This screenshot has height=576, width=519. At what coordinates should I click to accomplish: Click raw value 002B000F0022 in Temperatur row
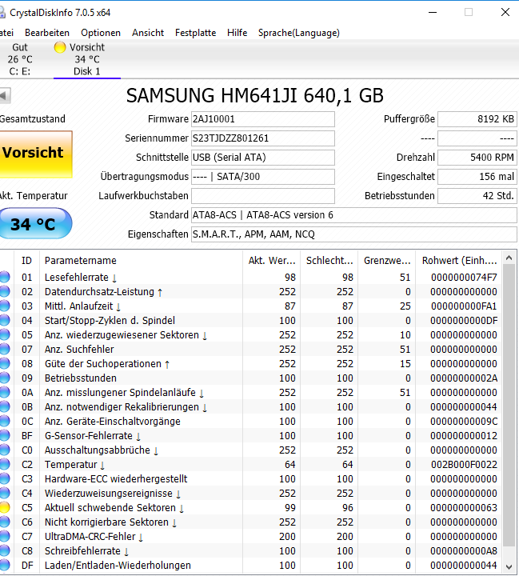(x=464, y=465)
